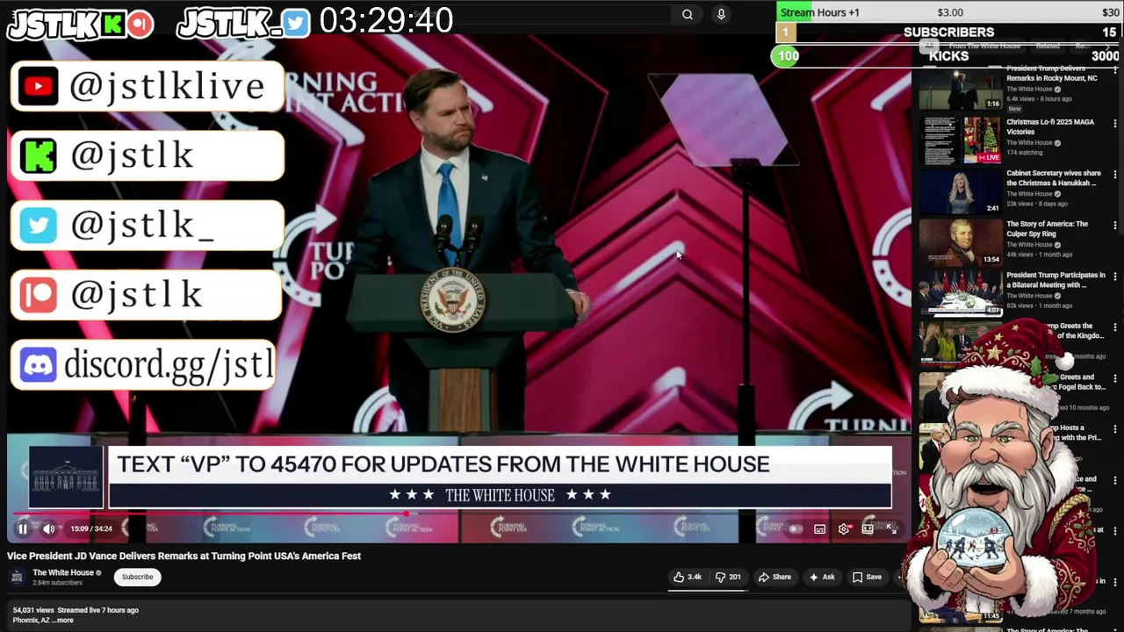1124x632 pixels.
Task: Open The White House channel avatar
Action: click(16, 577)
